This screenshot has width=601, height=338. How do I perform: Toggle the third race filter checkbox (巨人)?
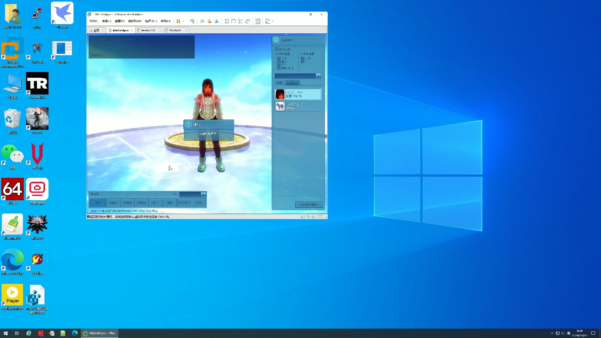point(279,65)
